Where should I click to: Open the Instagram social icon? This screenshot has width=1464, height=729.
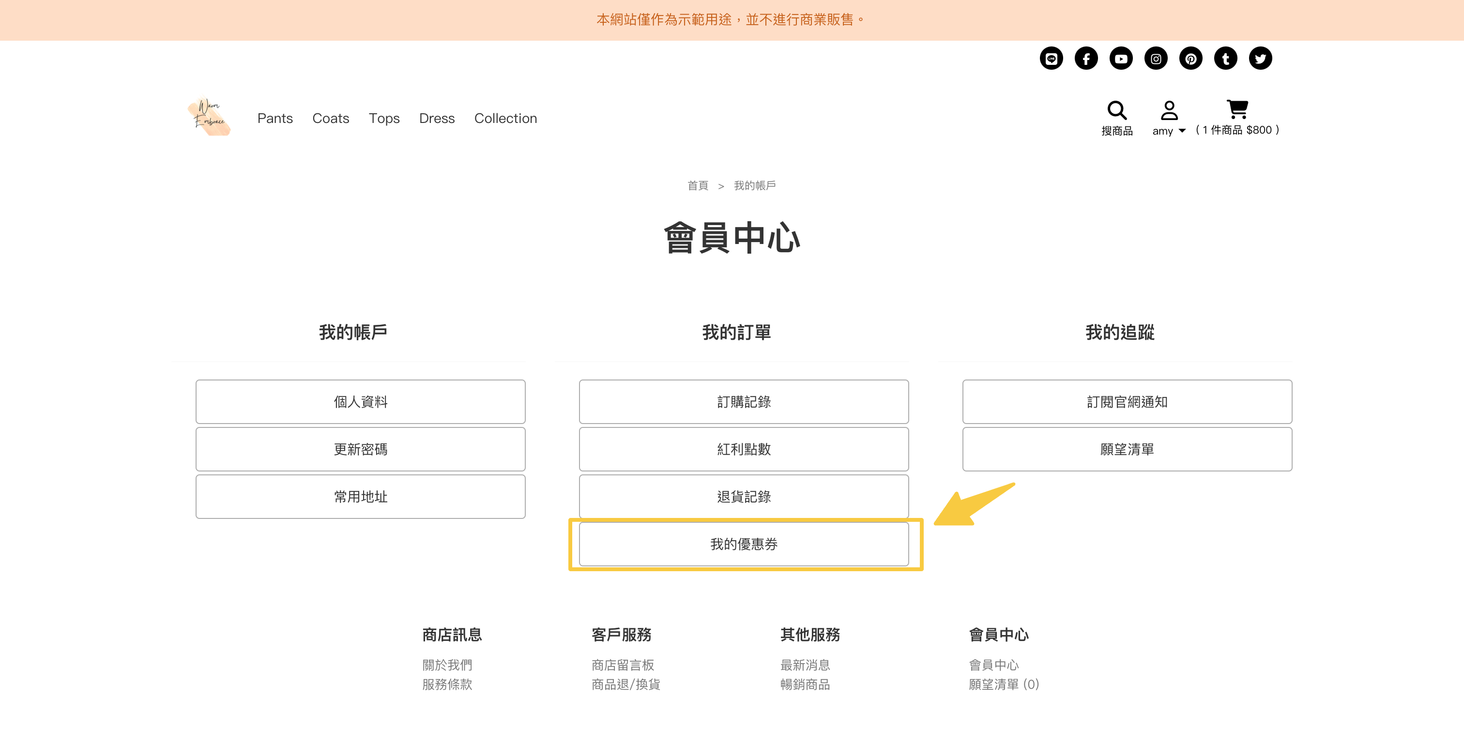coord(1156,59)
